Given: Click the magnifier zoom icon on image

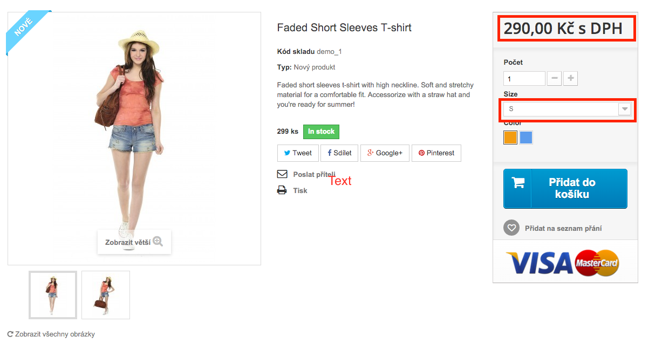Looking at the screenshot, I should point(158,242).
